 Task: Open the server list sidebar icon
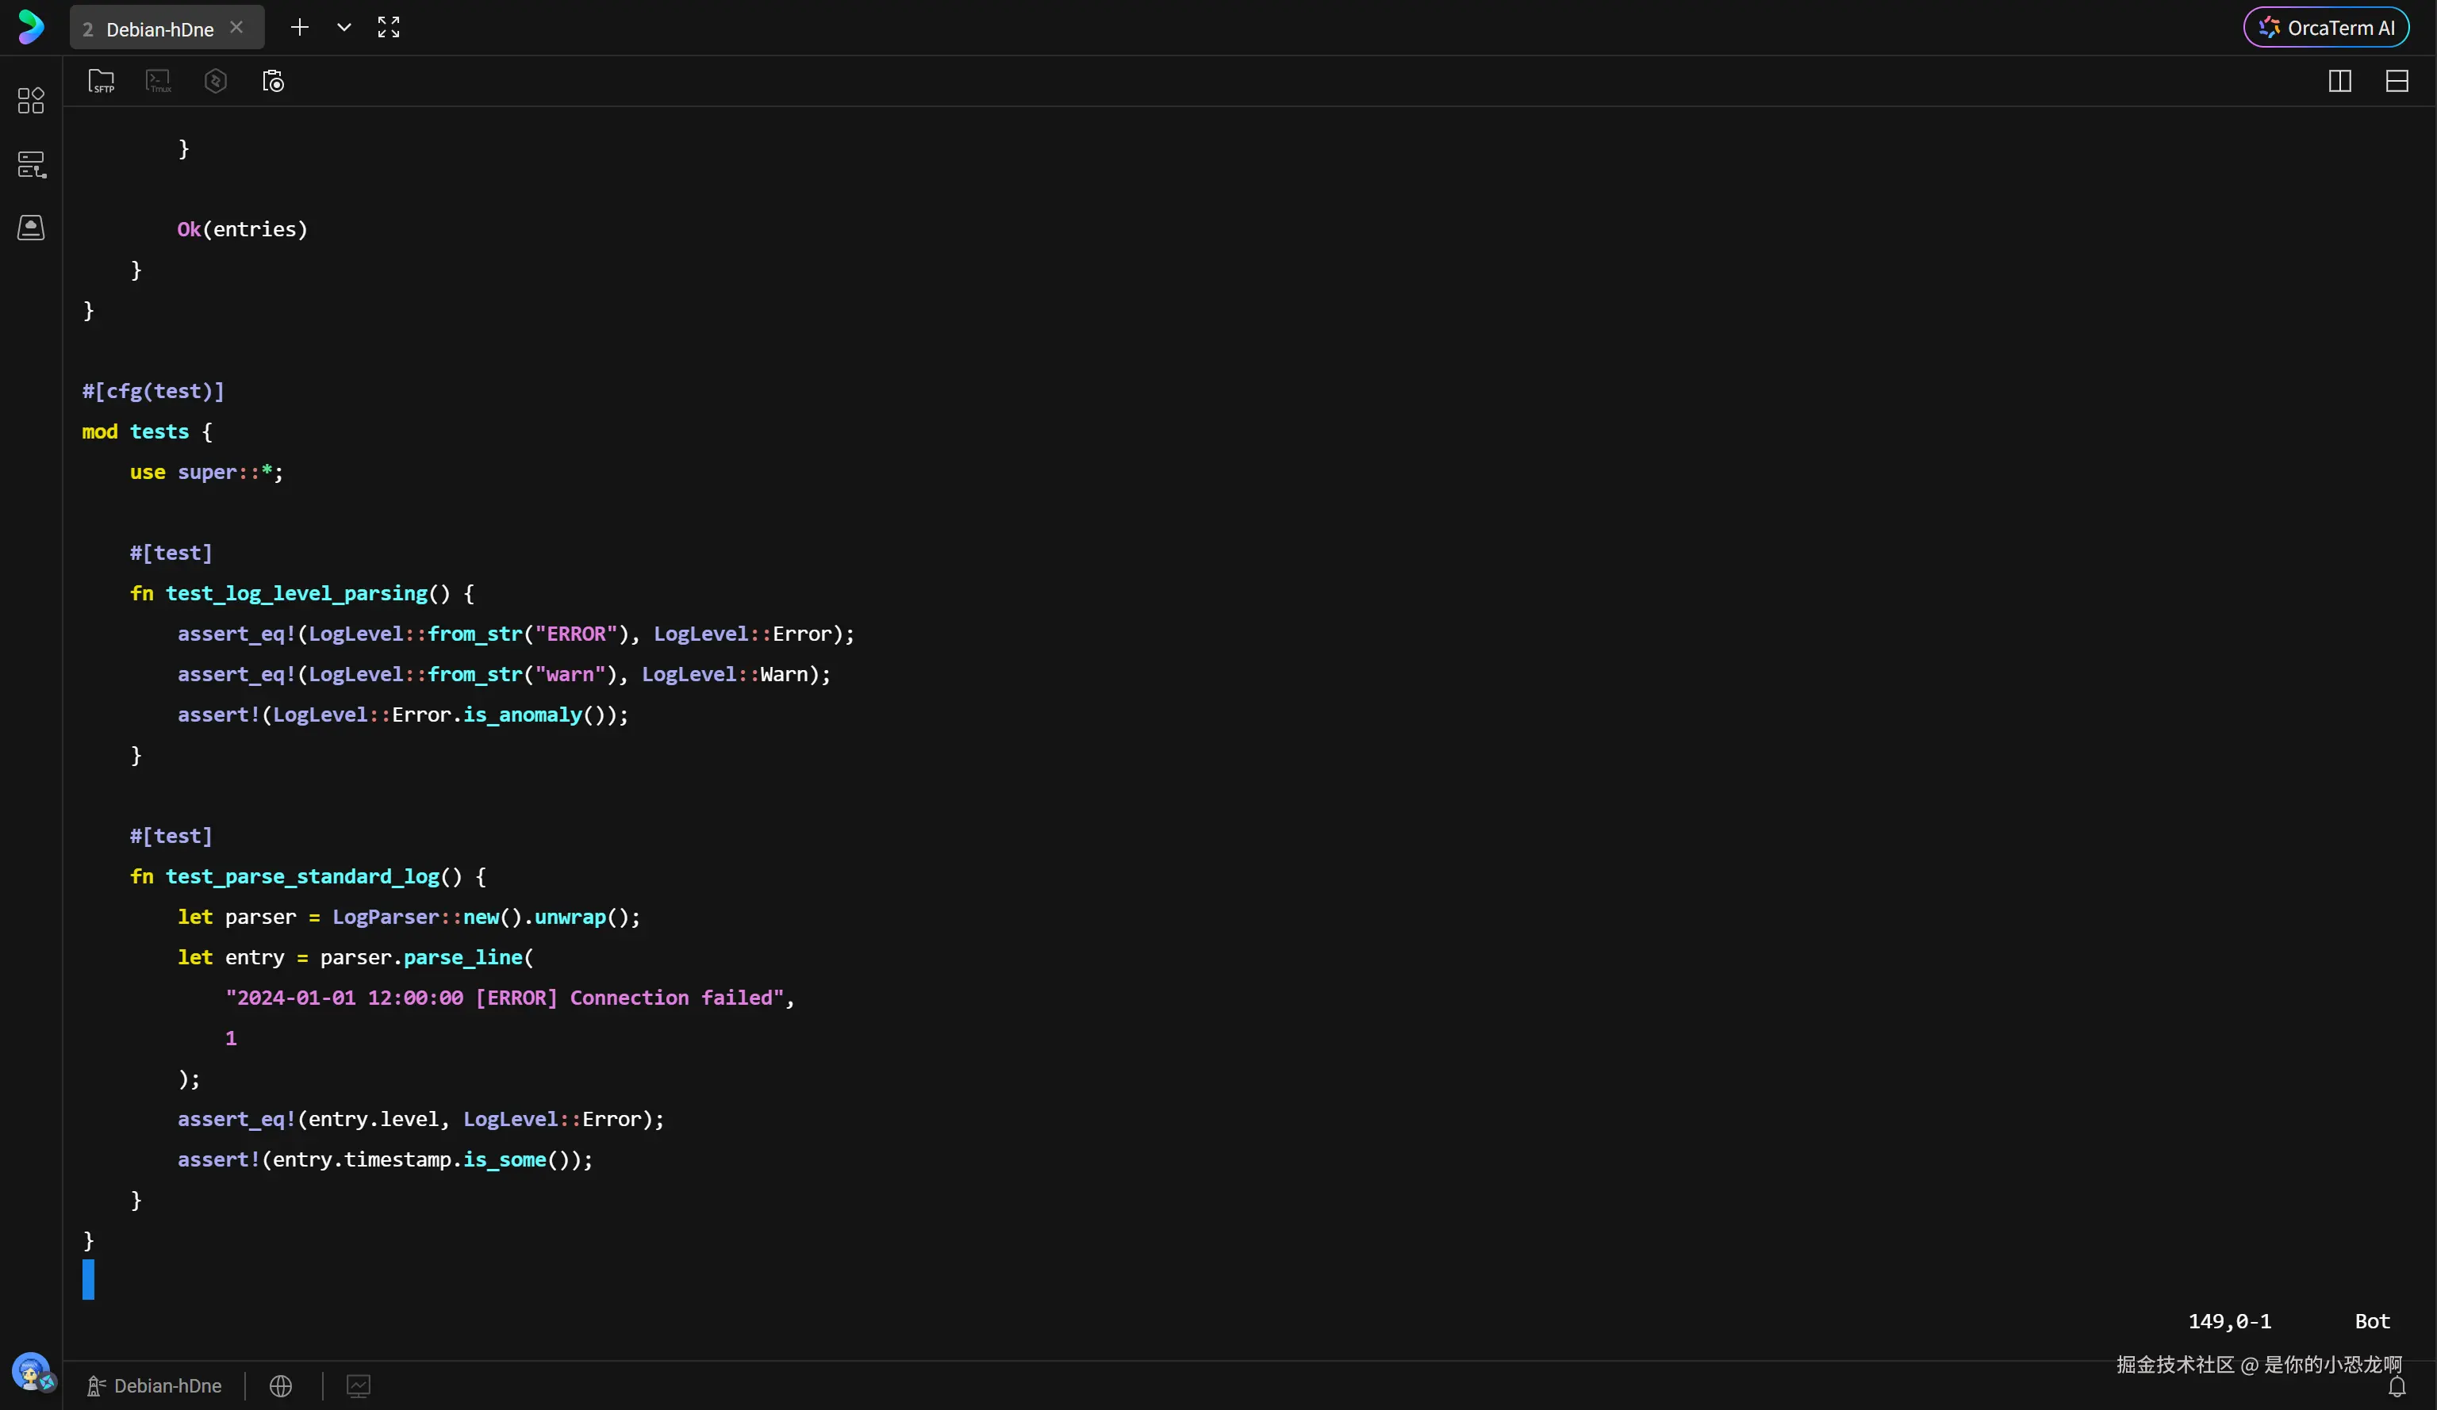31,164
